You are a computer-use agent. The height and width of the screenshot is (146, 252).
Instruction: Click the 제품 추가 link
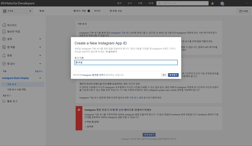39,71
